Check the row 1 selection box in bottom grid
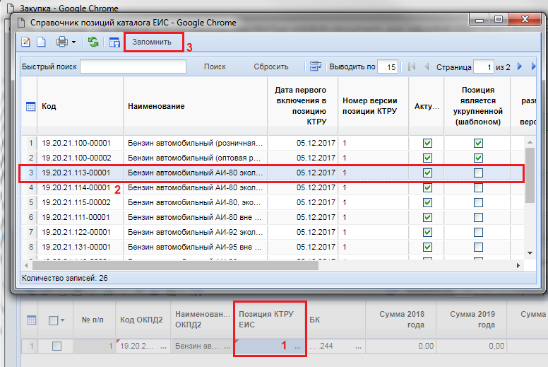 click(x=57, y=346)
